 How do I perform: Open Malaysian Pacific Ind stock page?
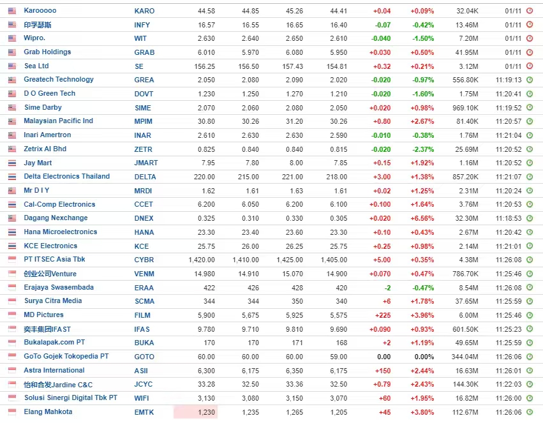58,121
